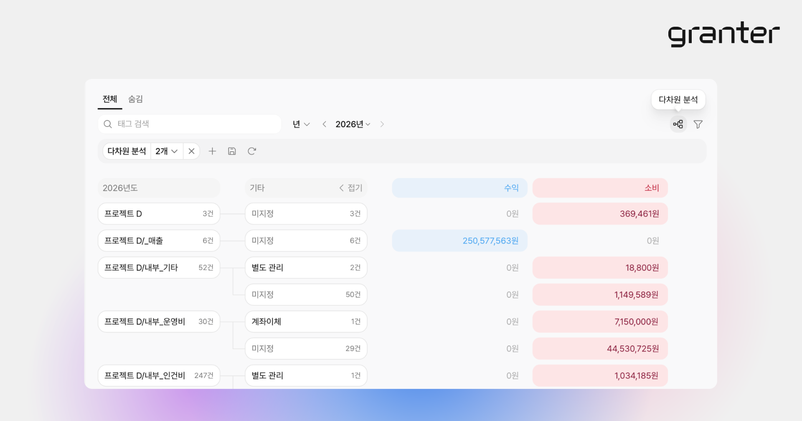Select the 프로젝트 D/내부_기타 tag row
This screenshot has height=421, width=802.
point(159,268)
